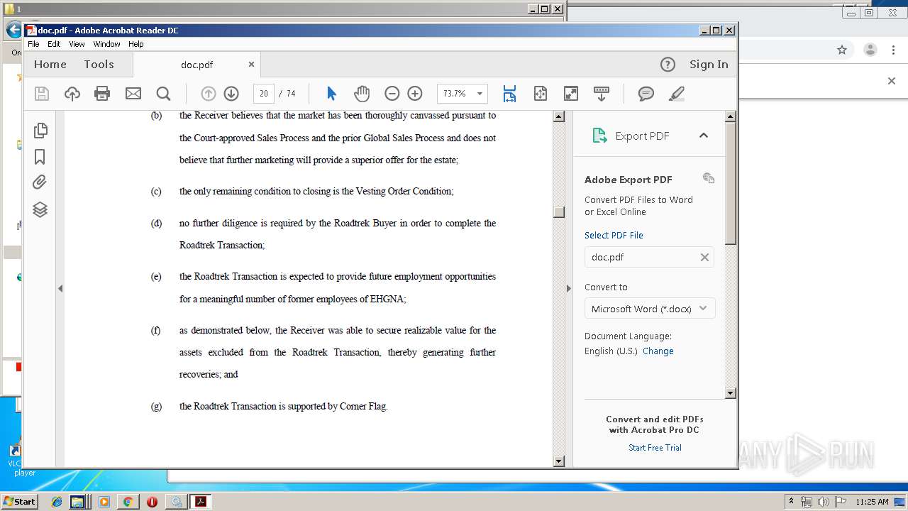Screen dimensions: 908x511
Task: Click Export PDF tool icon
Action: coord(600,136)
